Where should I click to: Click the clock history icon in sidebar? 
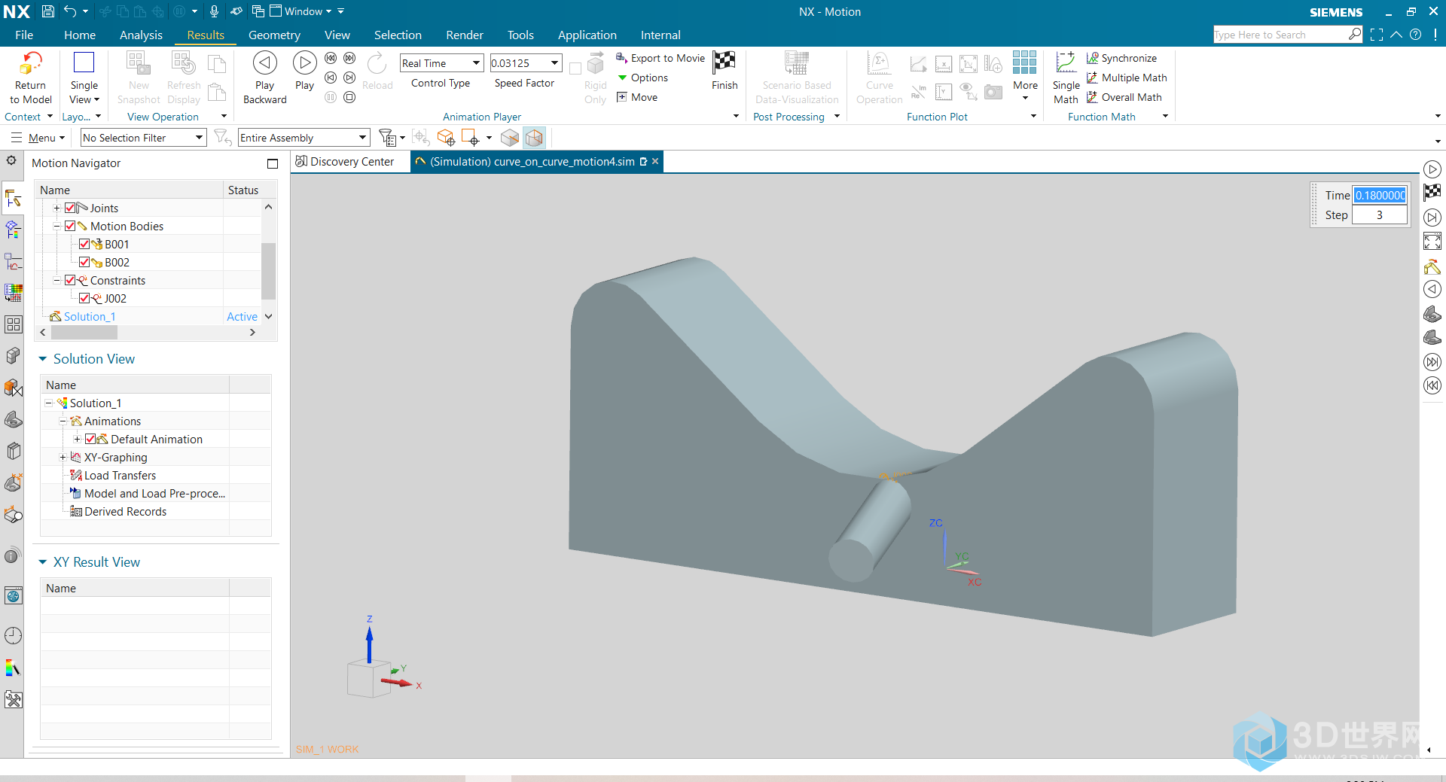click(x=13, y=636)
